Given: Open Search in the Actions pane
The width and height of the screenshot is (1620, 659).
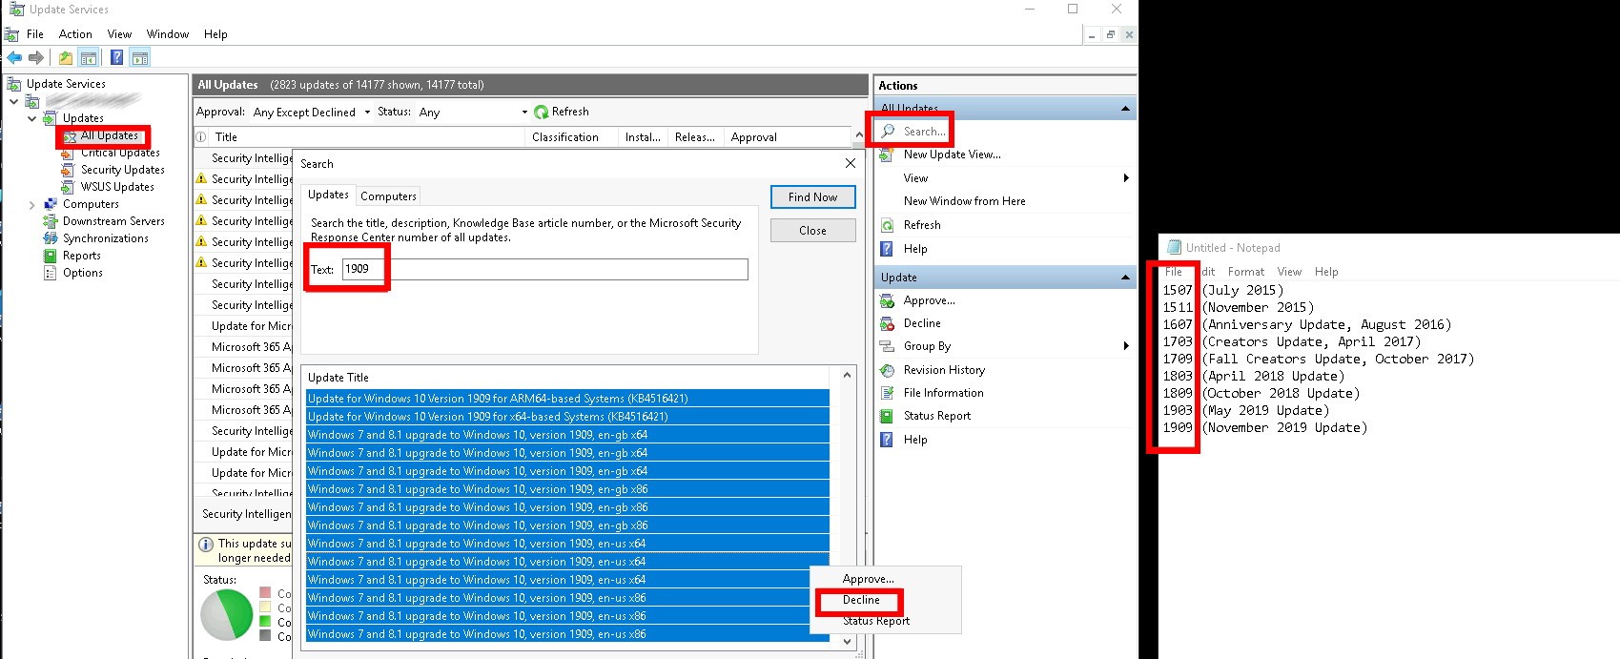Looking at the screenshot, I should click(x=923, y=132).
